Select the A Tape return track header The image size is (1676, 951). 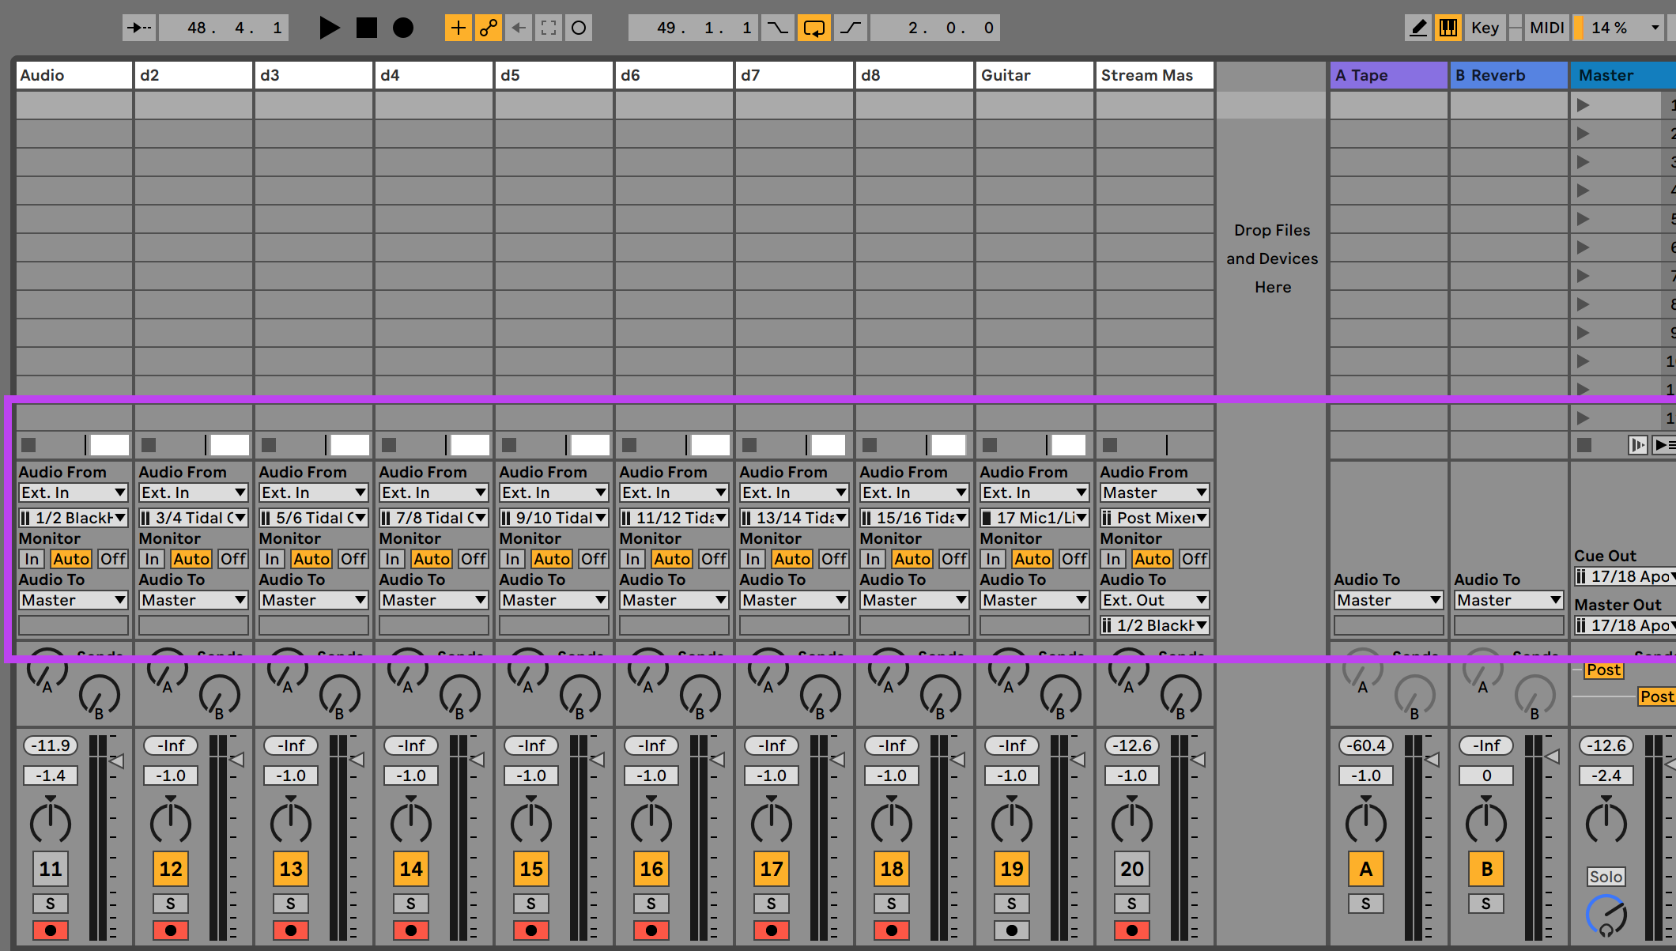(x=1387, y=75)
